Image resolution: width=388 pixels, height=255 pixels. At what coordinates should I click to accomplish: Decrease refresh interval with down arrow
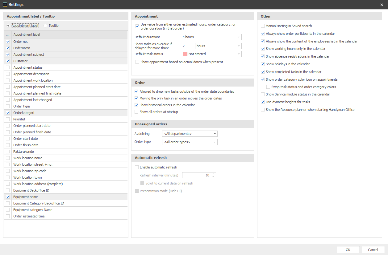(x=213, y=177)
